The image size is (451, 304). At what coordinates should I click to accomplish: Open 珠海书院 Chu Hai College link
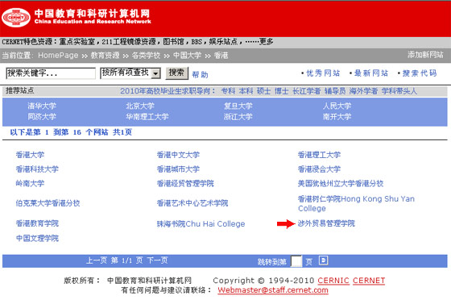point(201,223)
